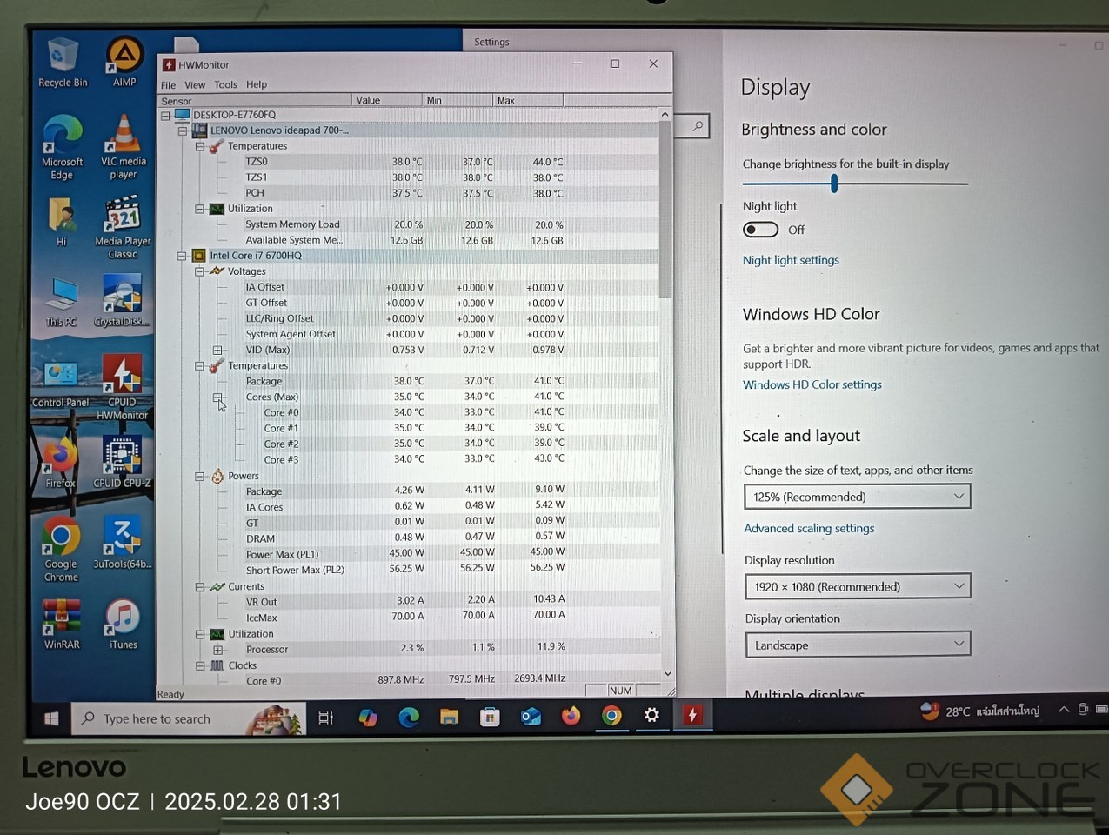The height and width of the screenshot is (835, 1109).
Task: Open Advanced scaling settings link
Action: (x=809, y=528)
